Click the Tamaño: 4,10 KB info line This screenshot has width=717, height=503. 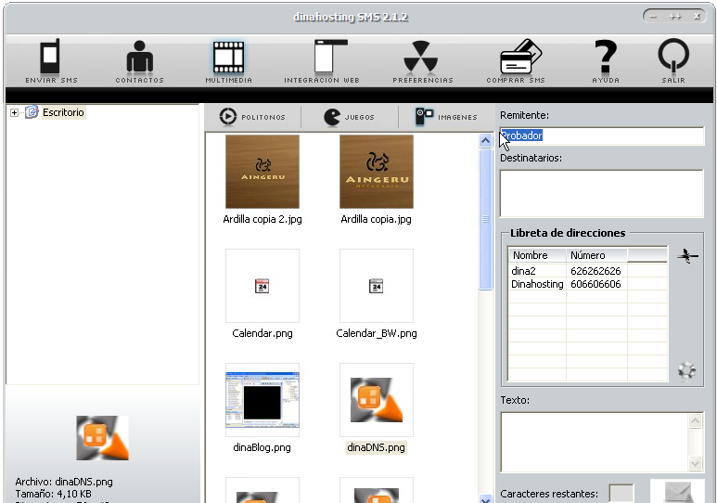pos(53,494)
